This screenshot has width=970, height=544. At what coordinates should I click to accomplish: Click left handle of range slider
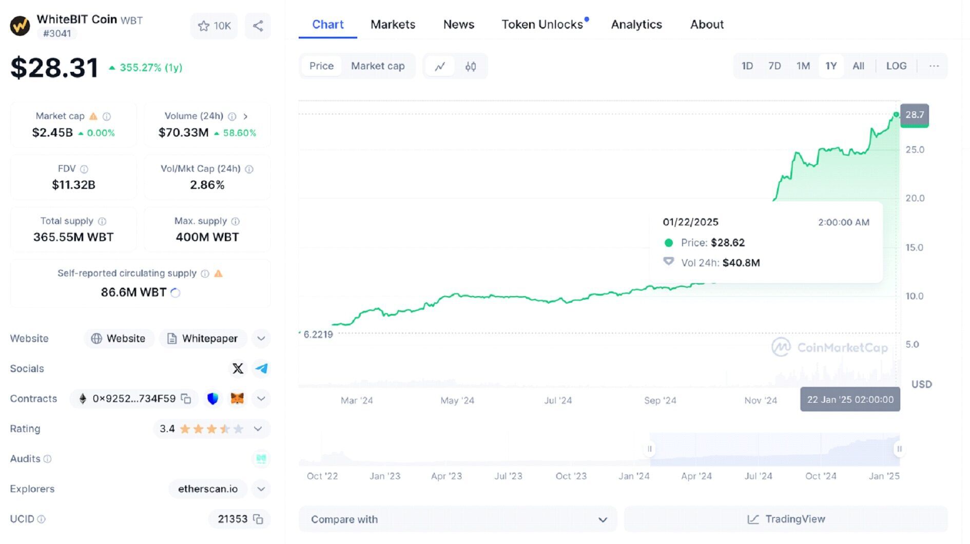650,449
